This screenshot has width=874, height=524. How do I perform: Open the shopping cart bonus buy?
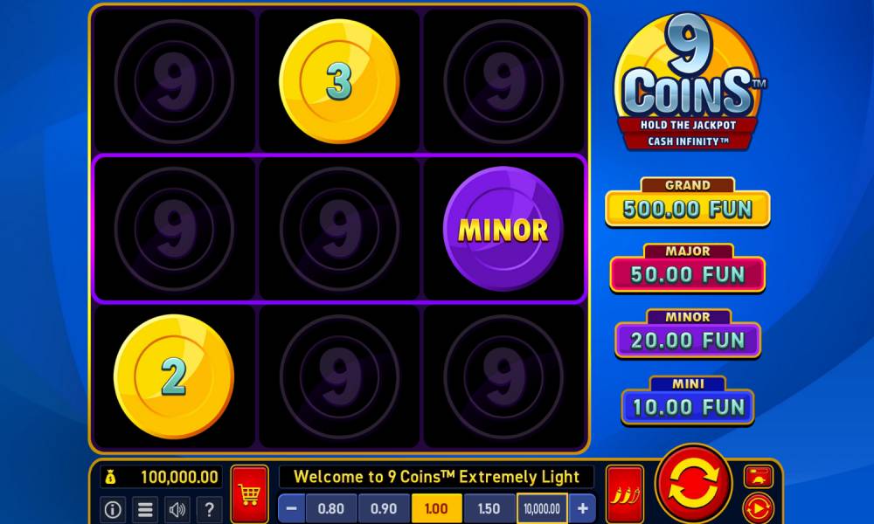click(x=249, y=494)
